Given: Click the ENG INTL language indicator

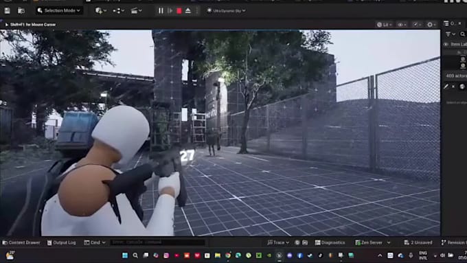Looking at the screenshot, I should [x=423, y=255].
